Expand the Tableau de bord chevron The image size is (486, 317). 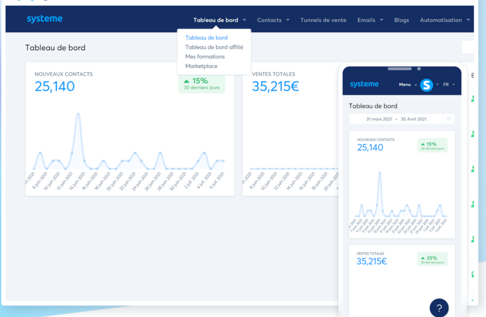(244, 20)
